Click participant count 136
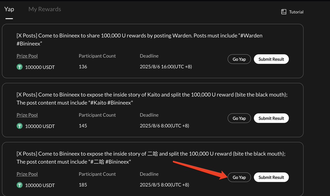The width and height of the screenshot is (330, 196). coord(83,67)
